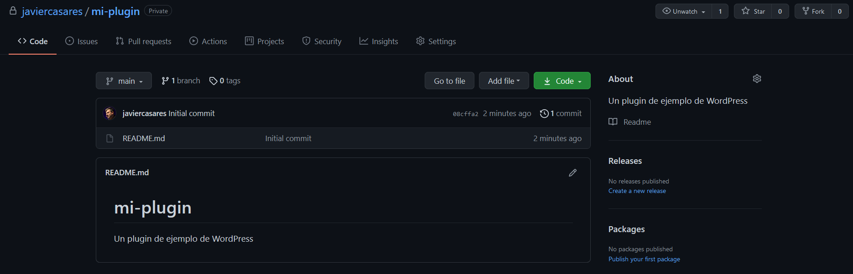
Task: Click the 2 minutes ago timestamp in README.md row
Action: (x=557, y=138)
